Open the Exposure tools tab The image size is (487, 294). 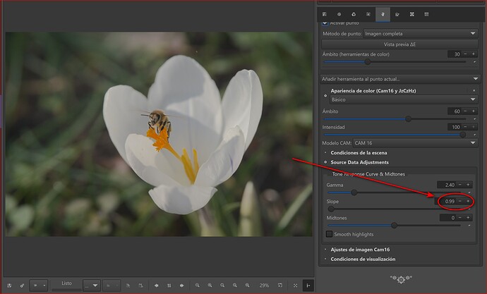325,13
